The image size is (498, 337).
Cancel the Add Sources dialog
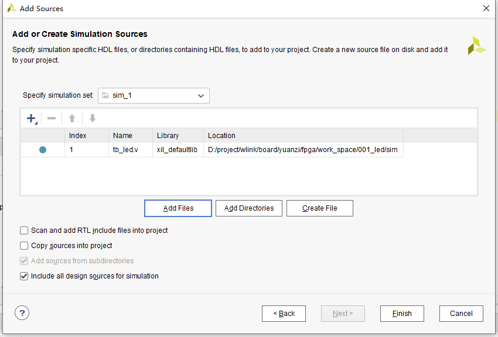(461, 314)
